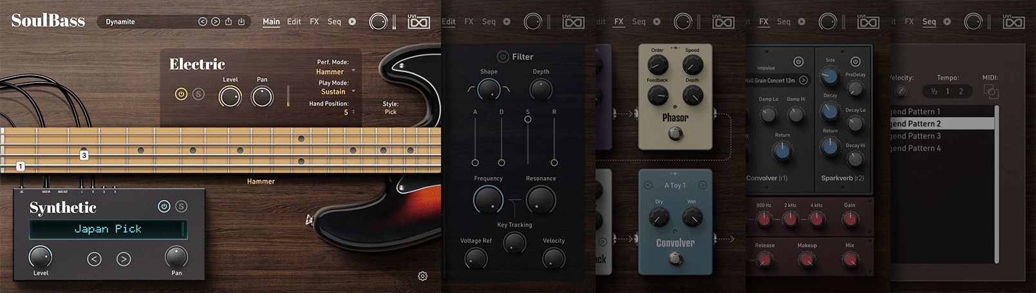Select the previous Synthetic sound with the left arrow
The height and width of the screenshot is (293, 1036).
(95, 259)
